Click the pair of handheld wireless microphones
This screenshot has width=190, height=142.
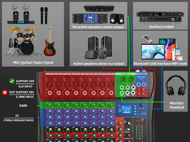tap(44, 15)
